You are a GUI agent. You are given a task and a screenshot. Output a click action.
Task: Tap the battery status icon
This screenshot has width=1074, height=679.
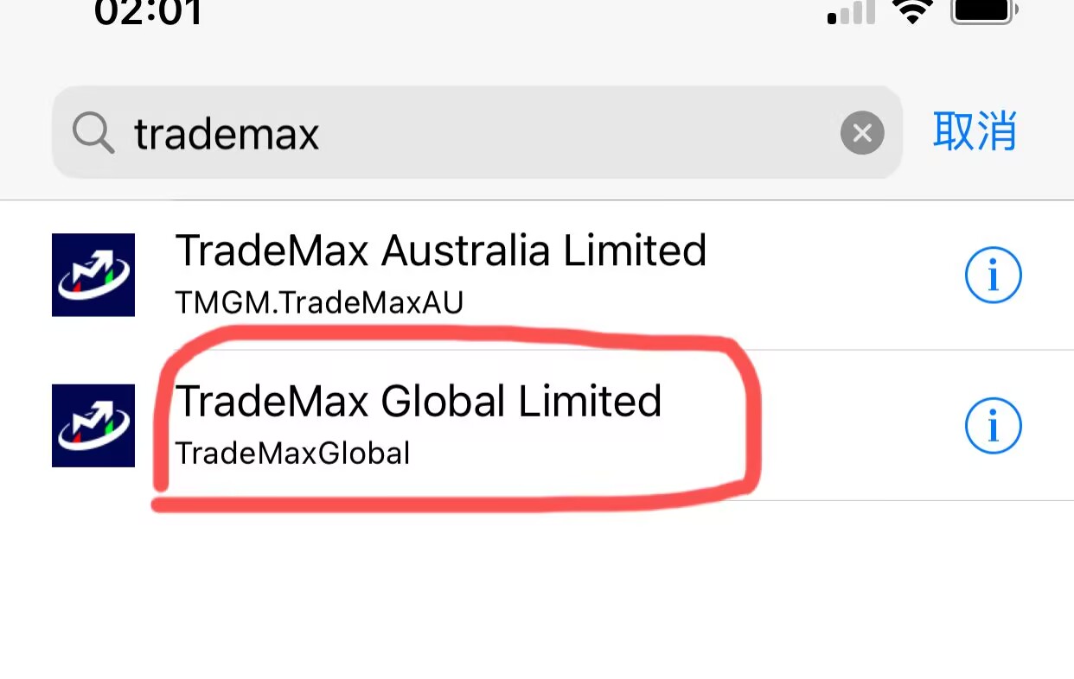[x=983, y=10]
